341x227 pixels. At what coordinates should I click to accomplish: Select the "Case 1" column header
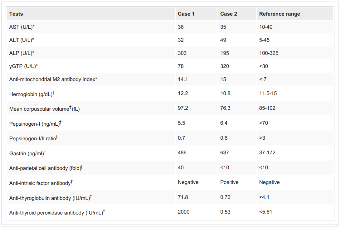[x=186, y=14]
